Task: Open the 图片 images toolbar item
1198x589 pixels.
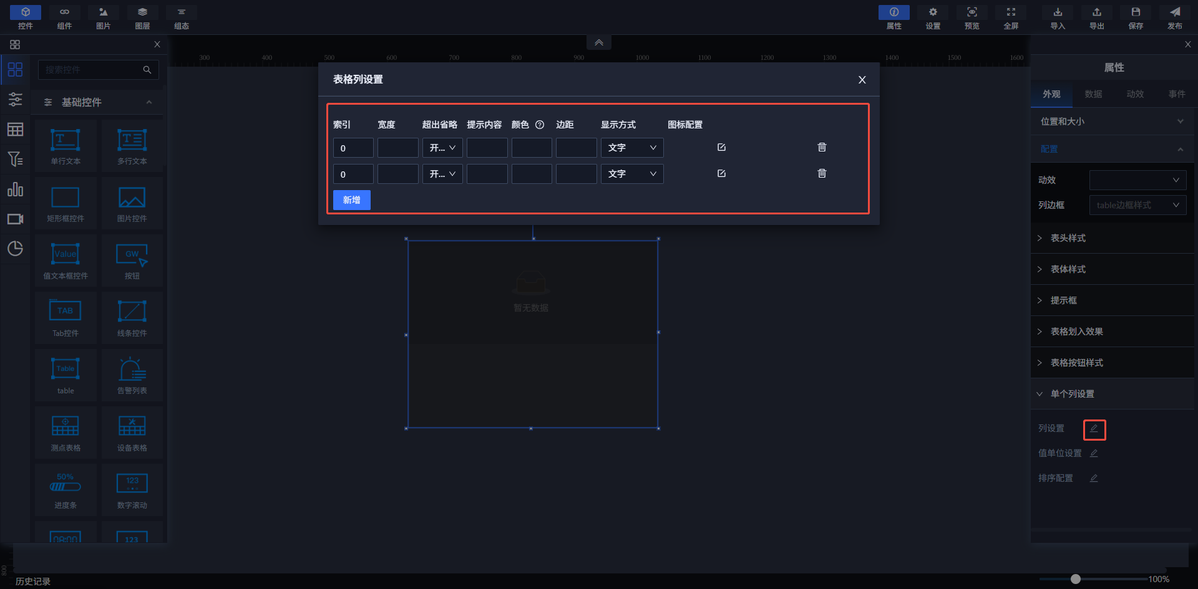Action: 104,17
